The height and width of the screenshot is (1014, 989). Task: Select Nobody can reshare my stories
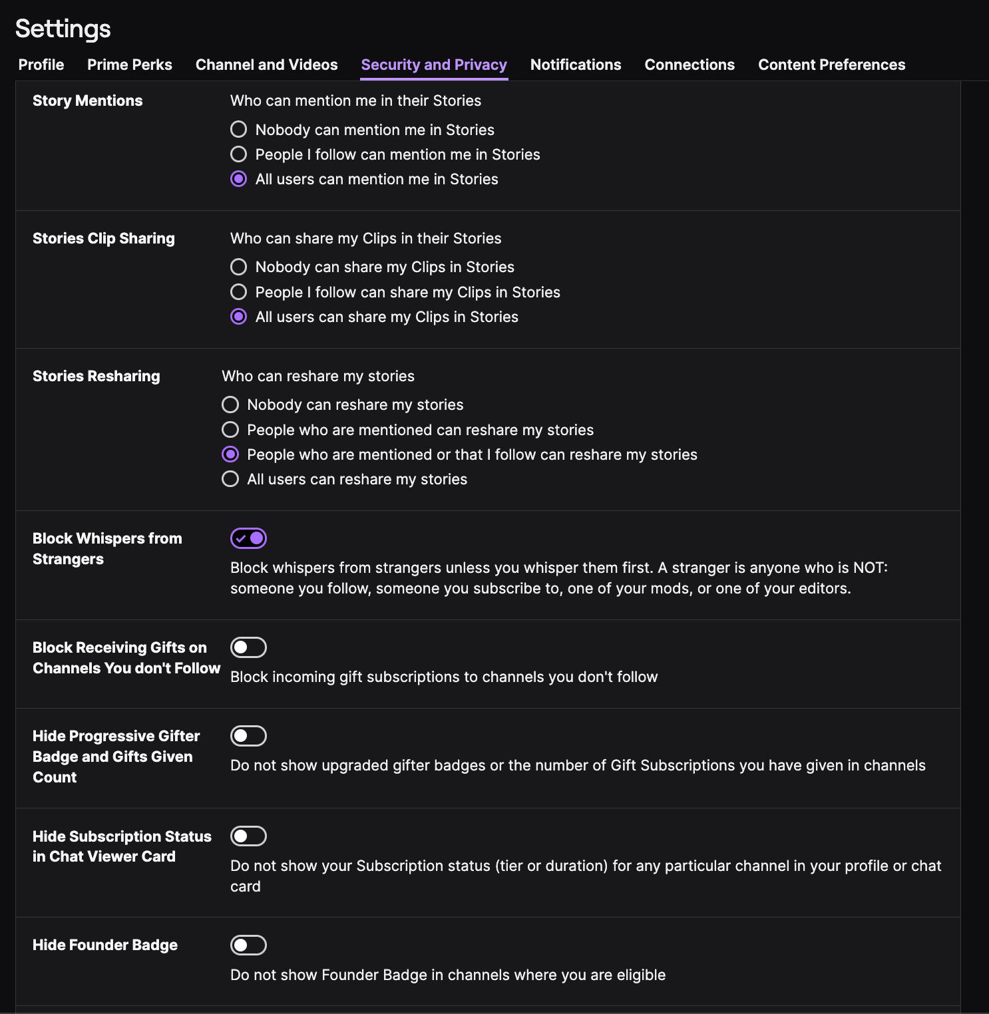point(230,405)
